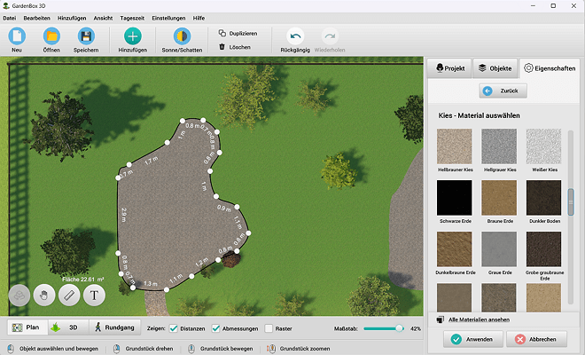Viewport: 585px width, 355px height.
Task: Save the project via the Speichern icon
Action: (86, 36)
